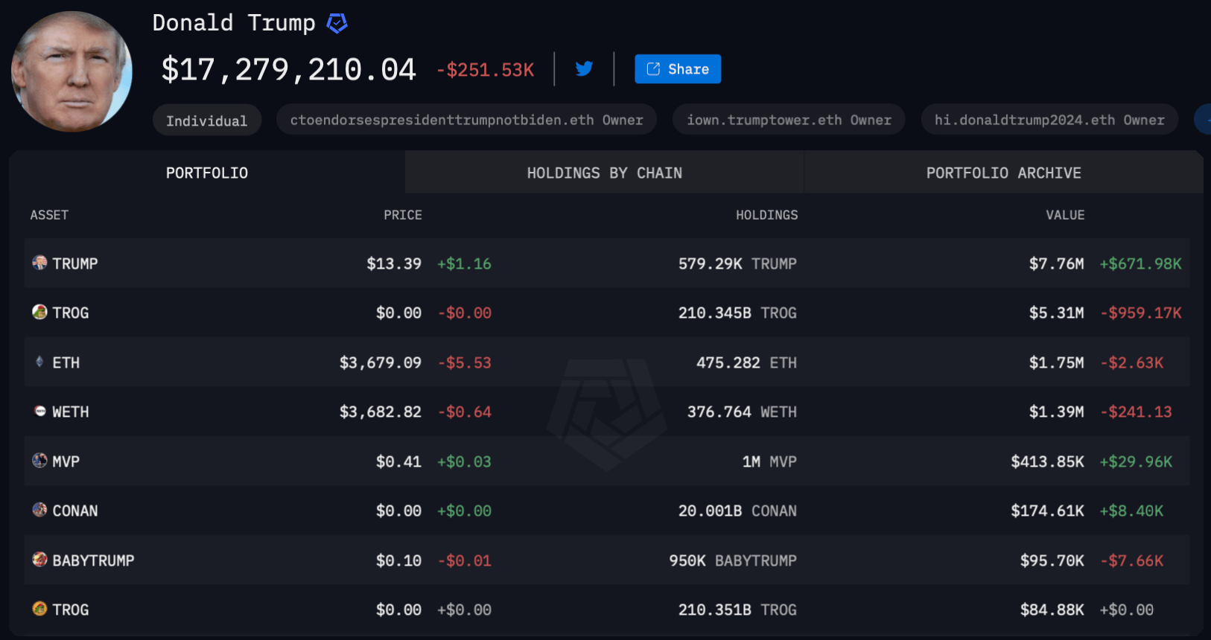Click the -$959.17K value change

click(x=1141, y=313)
